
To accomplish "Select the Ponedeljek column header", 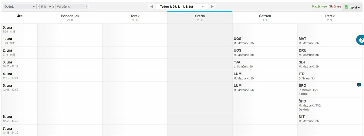I will click(x=70, y=18).
